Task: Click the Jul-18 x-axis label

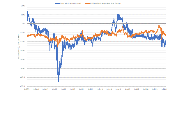Action: tap(146, 89)
